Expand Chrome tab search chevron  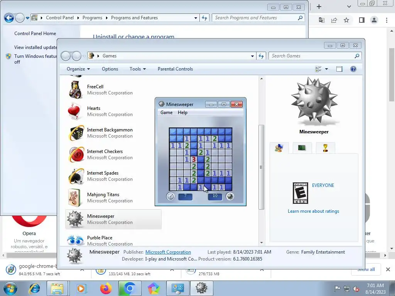pos(349,7)
